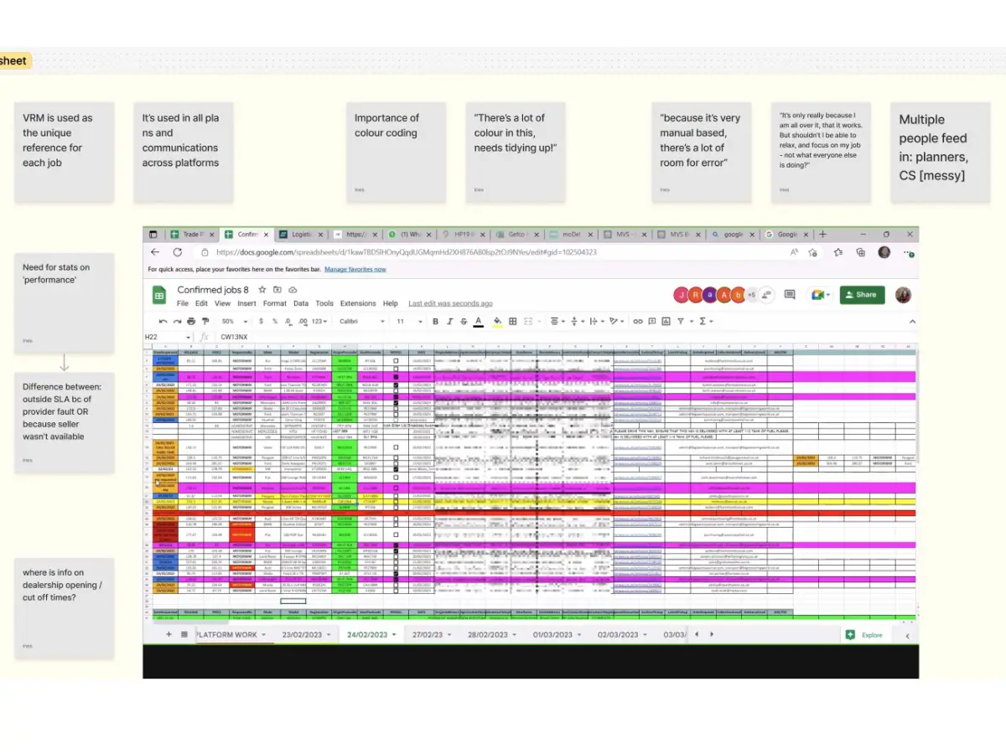Click the Print icon in Sheets toolbar
Image resolution: width=1006 pixels, height=754 pixels.
[190, 321]
